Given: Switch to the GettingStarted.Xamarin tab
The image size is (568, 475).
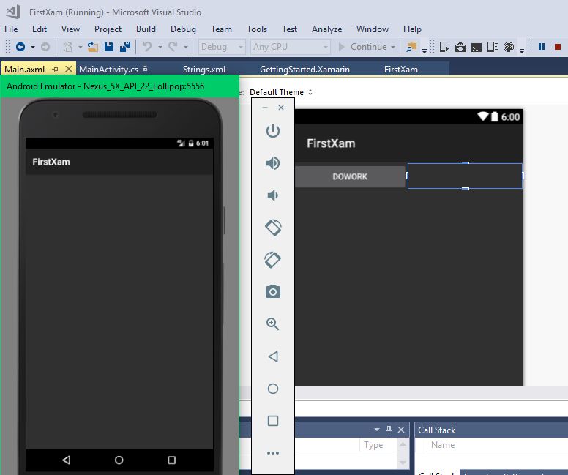Looking at the screenshot, I should tap(304, 69).
